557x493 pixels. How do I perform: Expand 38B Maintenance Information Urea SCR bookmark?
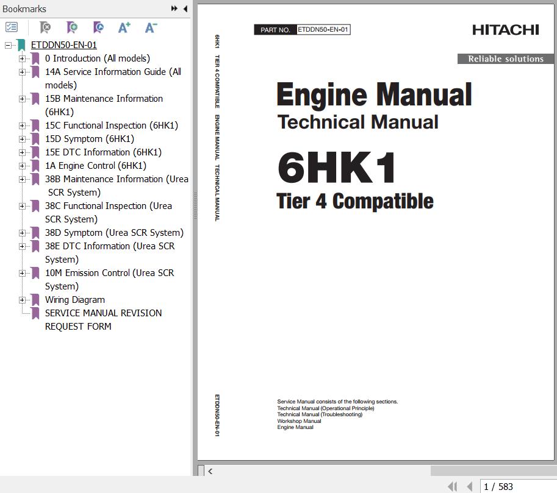[22, 179]
